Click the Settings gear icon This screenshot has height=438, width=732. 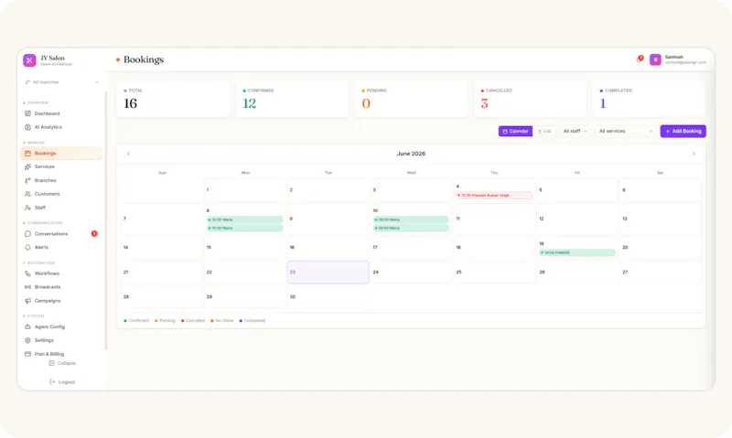click(x=27, y=340)
